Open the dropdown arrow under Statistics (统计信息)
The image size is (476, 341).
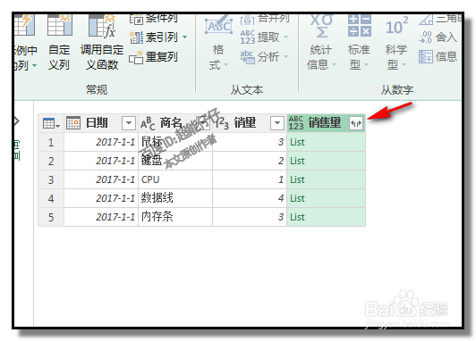[x=335, y=65]
